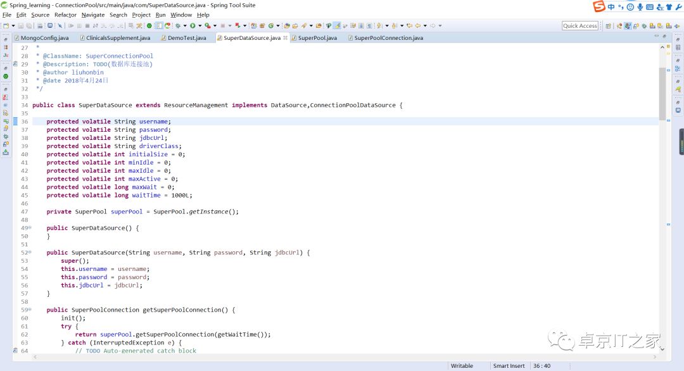684x371 pixels.
Task: Open the Help menu
Action: tap(203, 15)
